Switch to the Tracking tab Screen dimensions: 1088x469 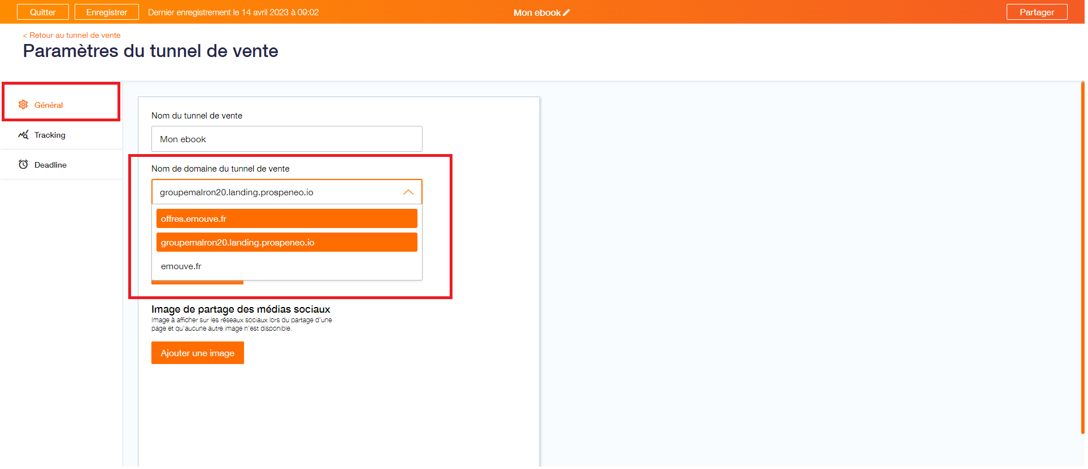[61, 135]
